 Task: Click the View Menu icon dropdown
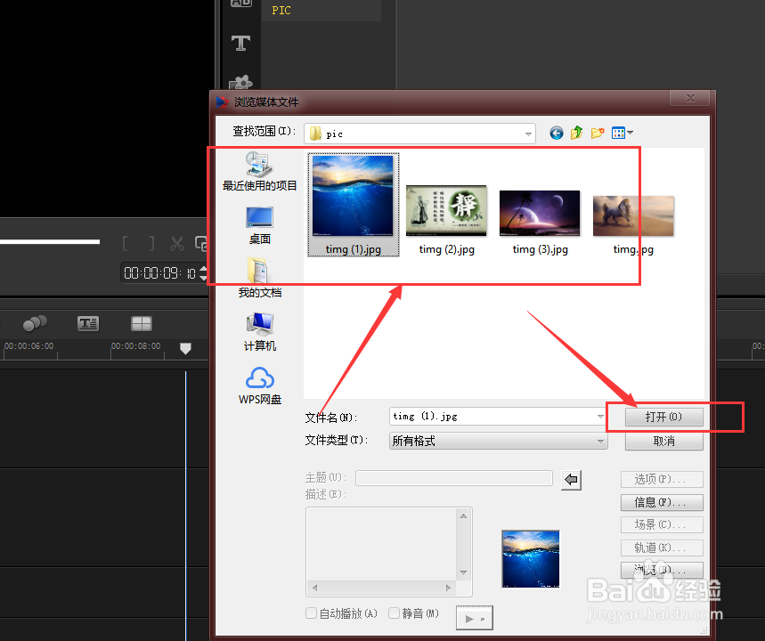(621, 133)
